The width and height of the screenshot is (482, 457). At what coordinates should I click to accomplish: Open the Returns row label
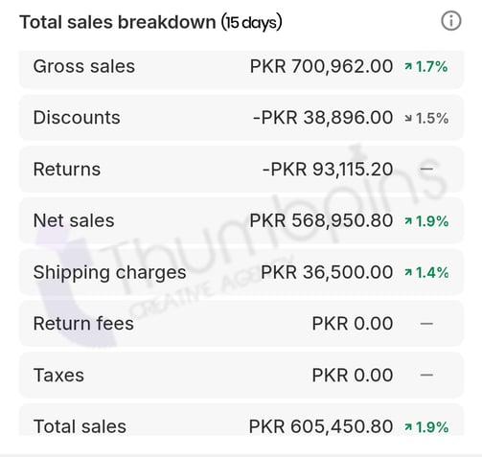pos(67,169)
